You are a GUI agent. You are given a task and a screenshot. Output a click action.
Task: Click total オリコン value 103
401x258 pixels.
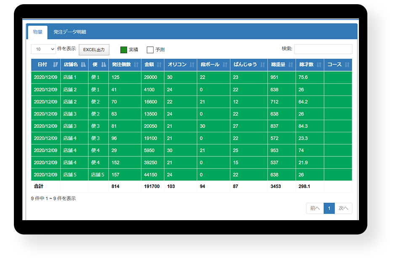pos(171,187)
